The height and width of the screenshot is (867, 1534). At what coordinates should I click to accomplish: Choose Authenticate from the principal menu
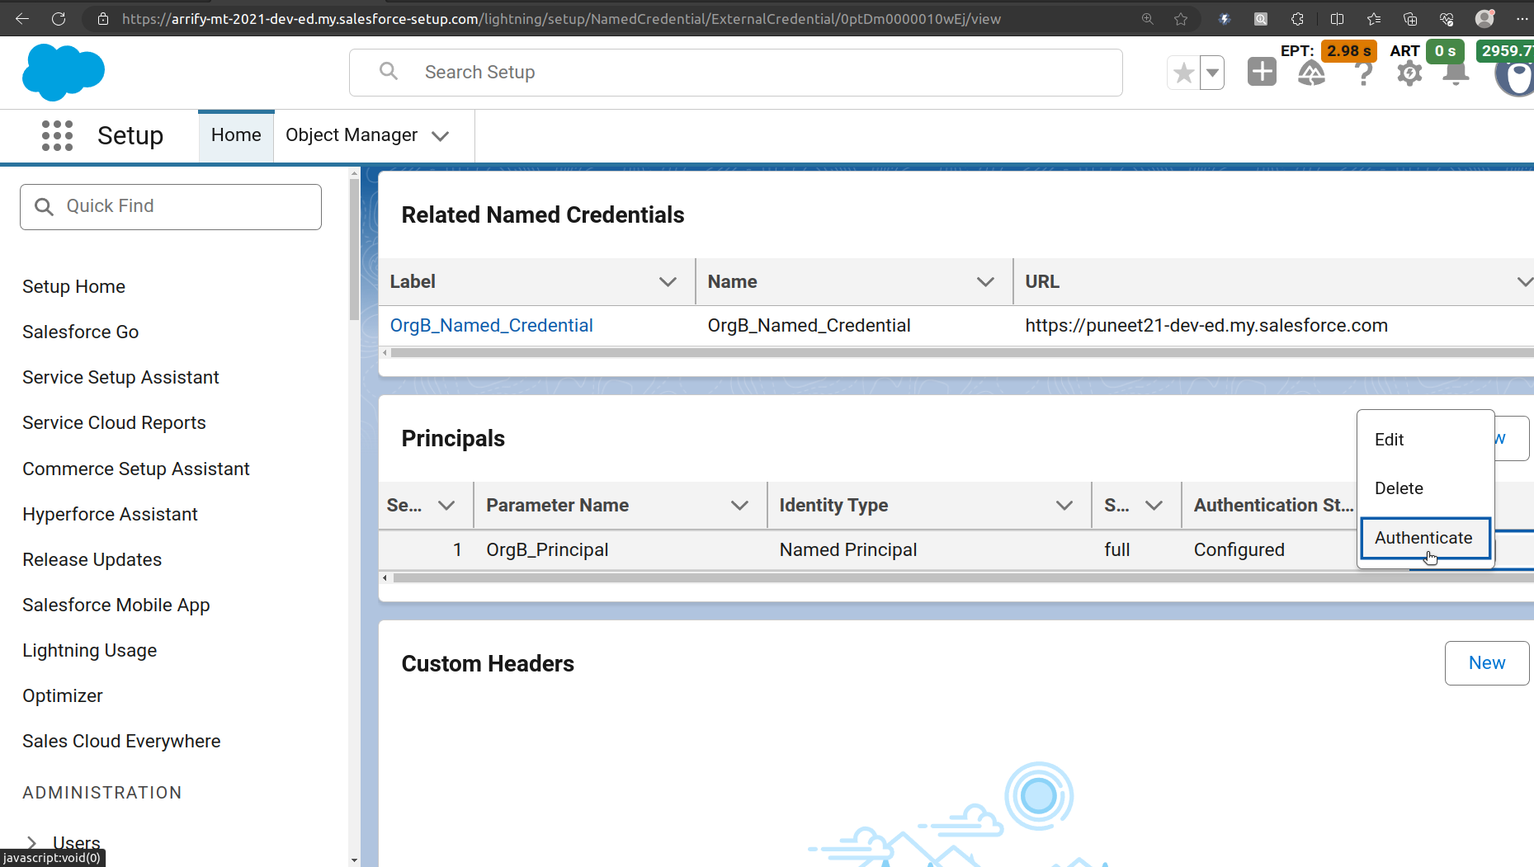pos(1423,538)
